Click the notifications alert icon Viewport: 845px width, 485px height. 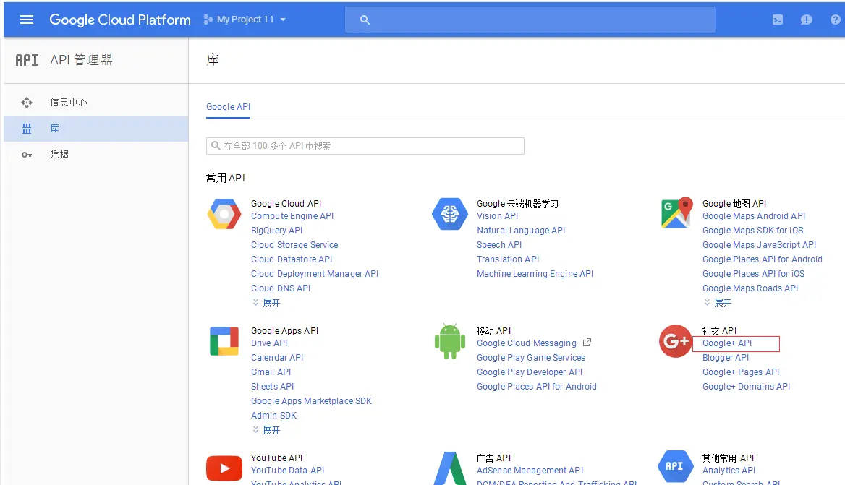click(x=806, y=20)
